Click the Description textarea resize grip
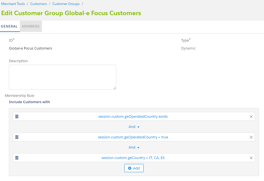 (114, 88)
